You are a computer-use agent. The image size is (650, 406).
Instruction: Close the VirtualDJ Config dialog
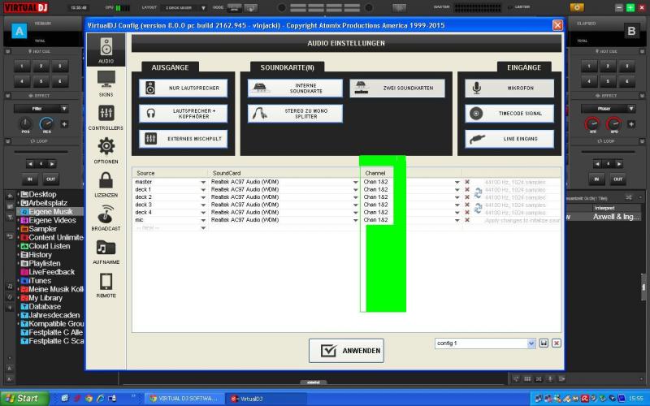pyautogui.click(x=557, y=25)
